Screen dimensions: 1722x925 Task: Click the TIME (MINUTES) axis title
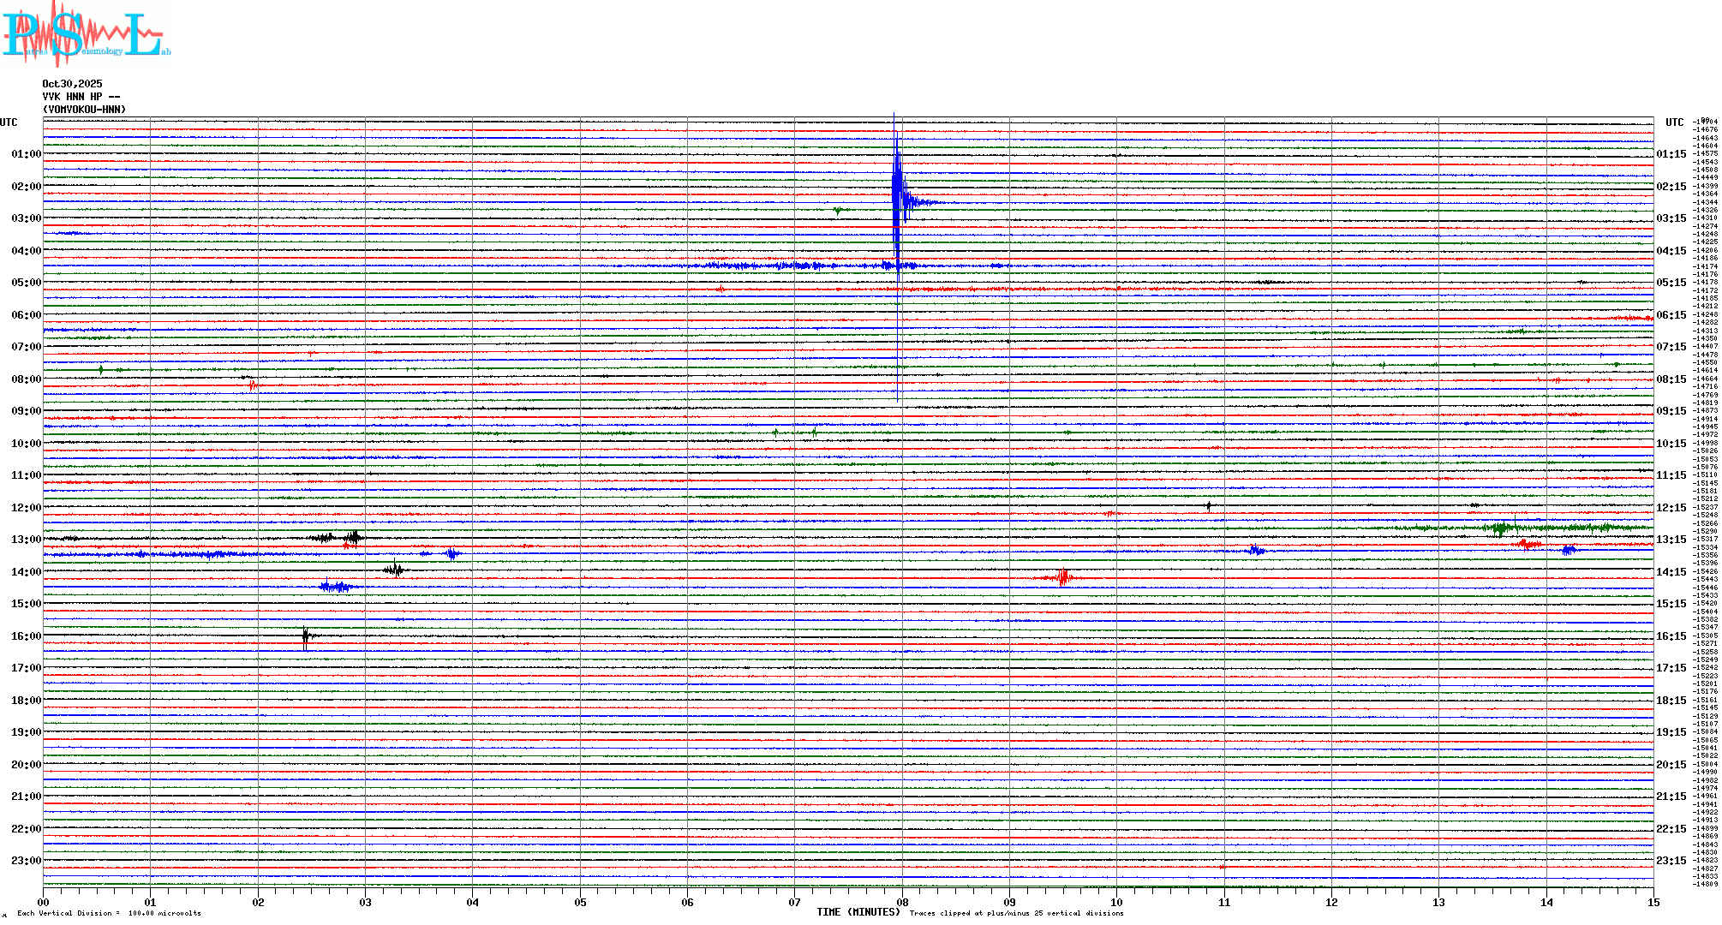coord(858,912)
